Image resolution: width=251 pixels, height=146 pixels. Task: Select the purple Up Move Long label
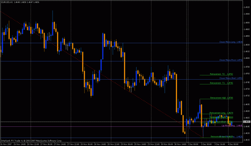click(x=232, y=126)
